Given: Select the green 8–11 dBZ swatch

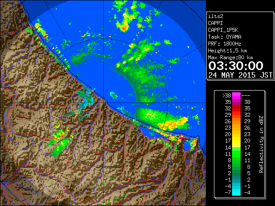Looking at the screenshot, I should click(236, 160).
